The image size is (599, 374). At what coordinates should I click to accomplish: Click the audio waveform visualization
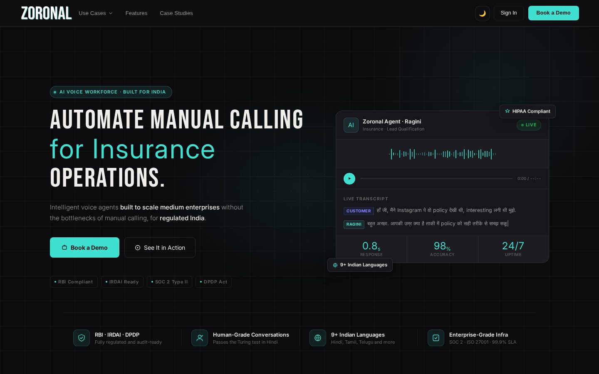click(x=443, y=154)
